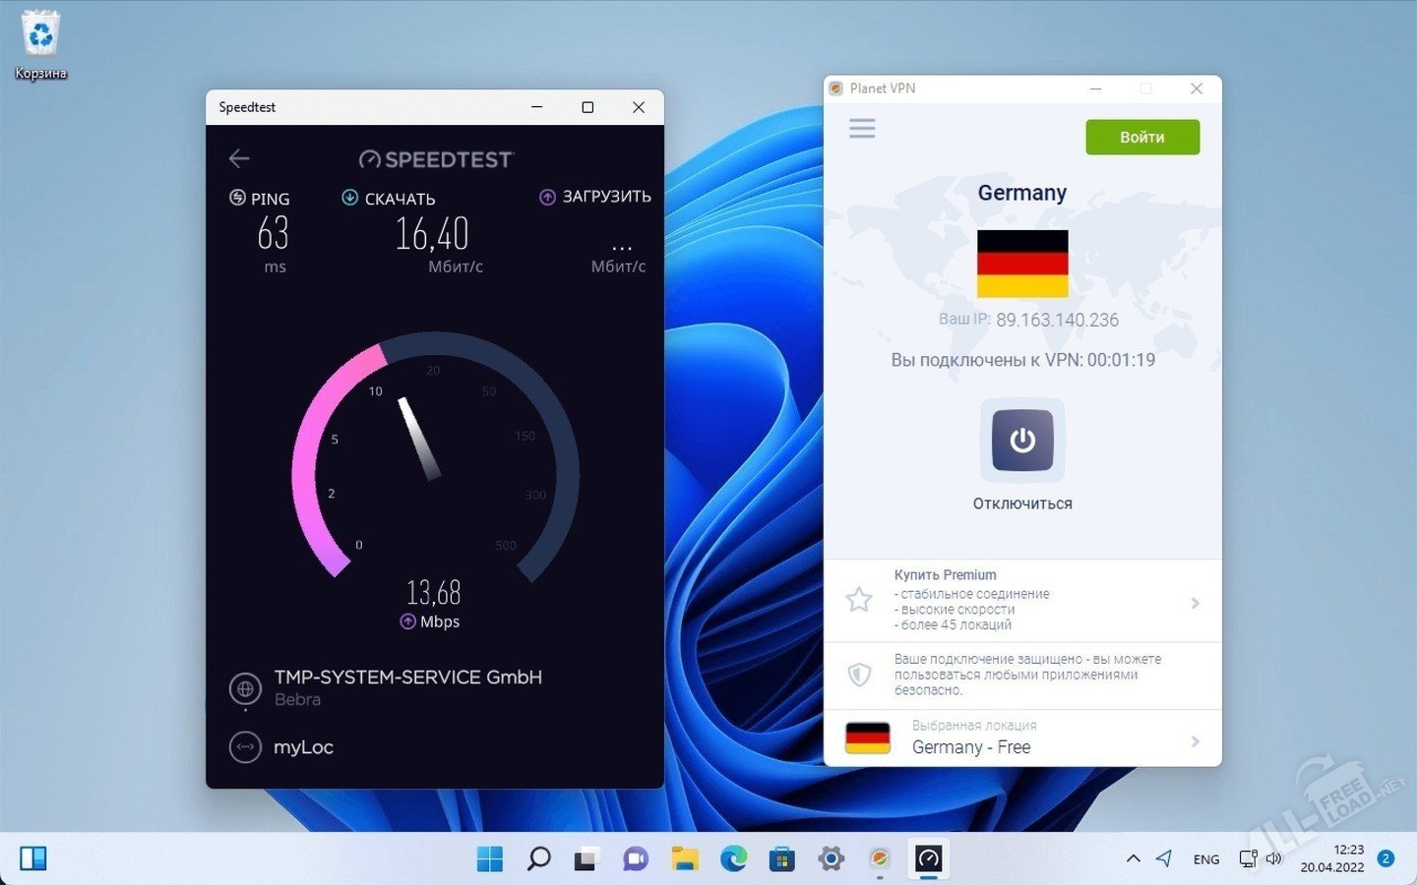
Task: Open File Explorer from the taskbar
Action: (684, 858)
